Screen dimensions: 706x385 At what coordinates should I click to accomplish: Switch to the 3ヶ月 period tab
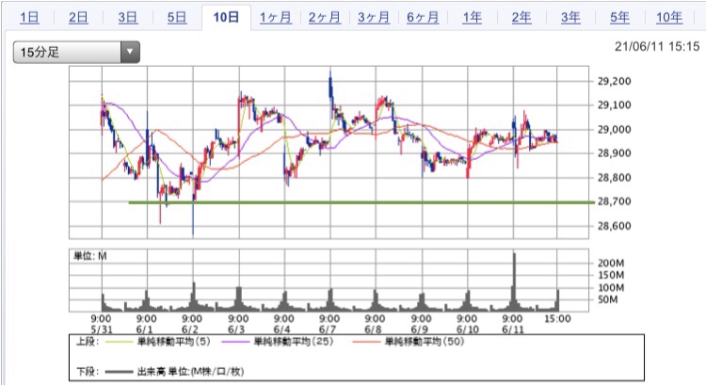374,18
